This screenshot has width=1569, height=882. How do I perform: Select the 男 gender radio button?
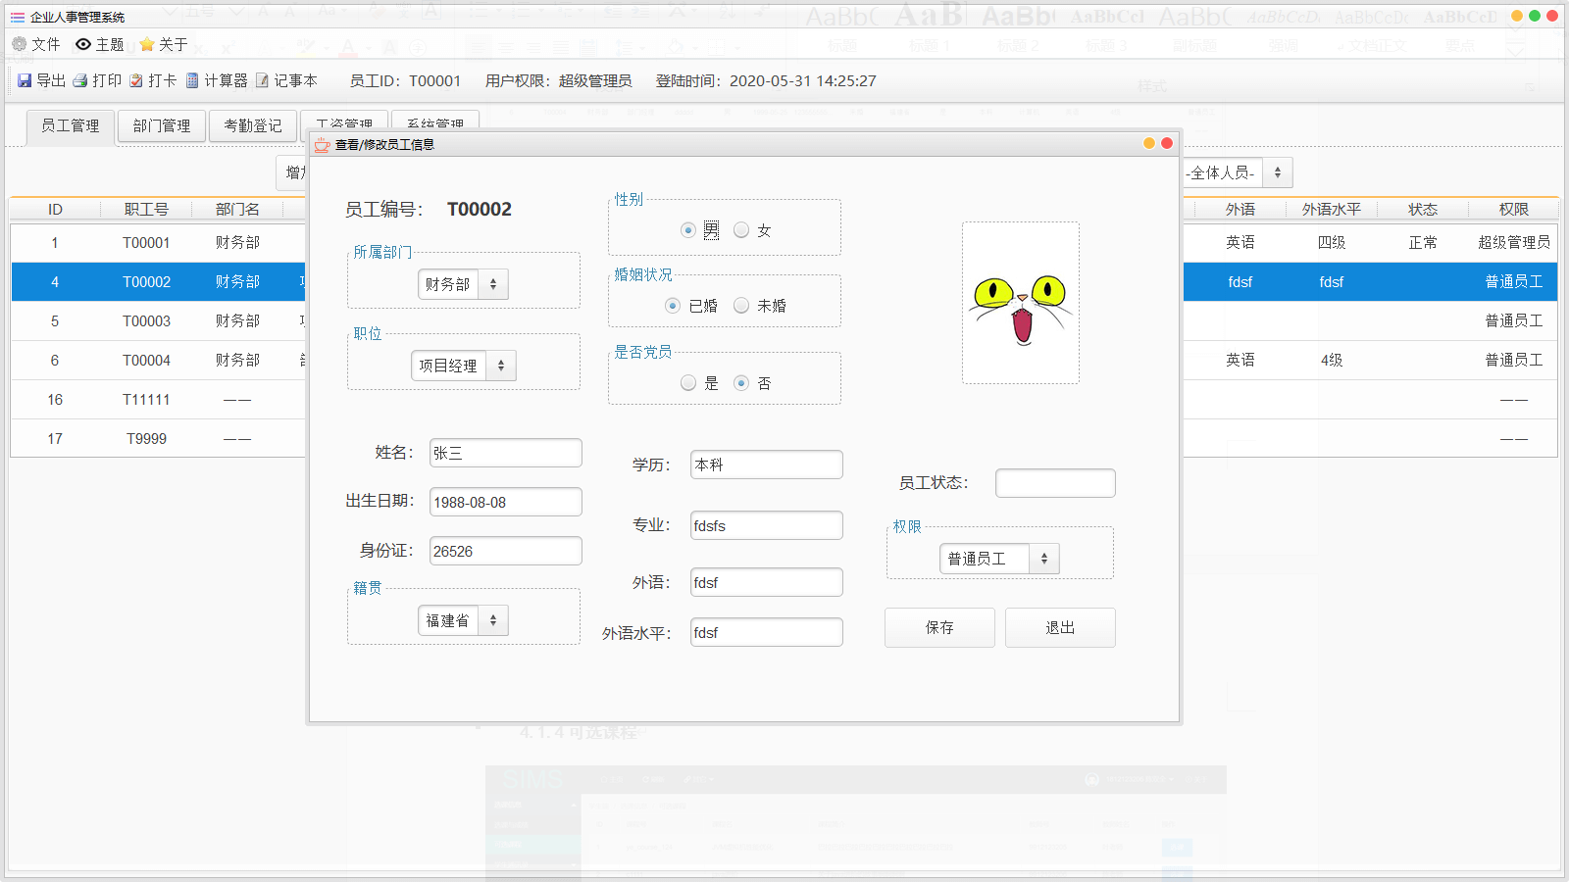click(x=688, y=230)
